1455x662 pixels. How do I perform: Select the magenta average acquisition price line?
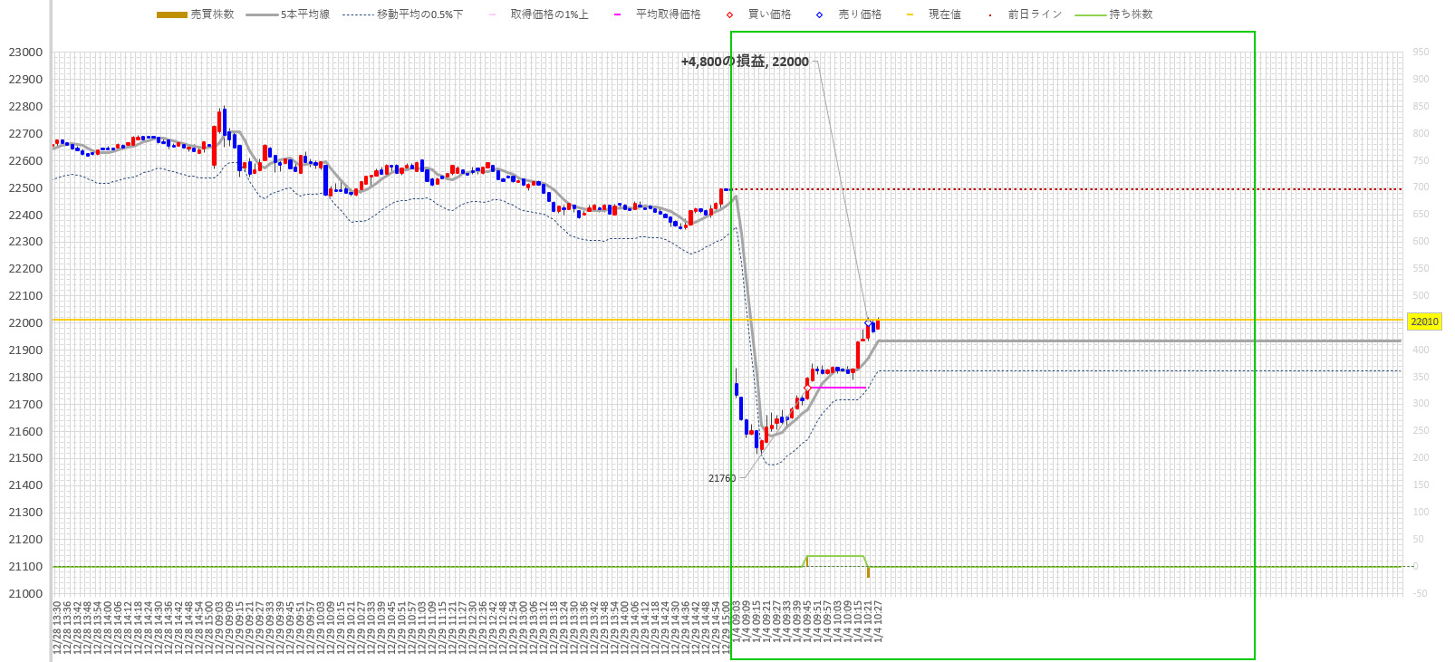[x=838, y=388]
